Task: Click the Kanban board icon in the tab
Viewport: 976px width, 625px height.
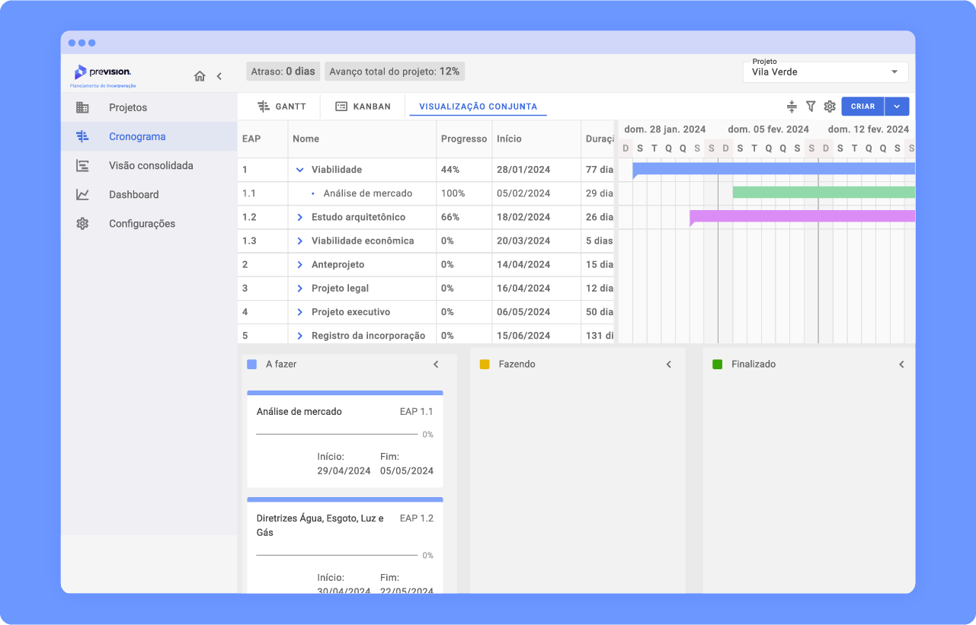Action: [x=341, y=107]
